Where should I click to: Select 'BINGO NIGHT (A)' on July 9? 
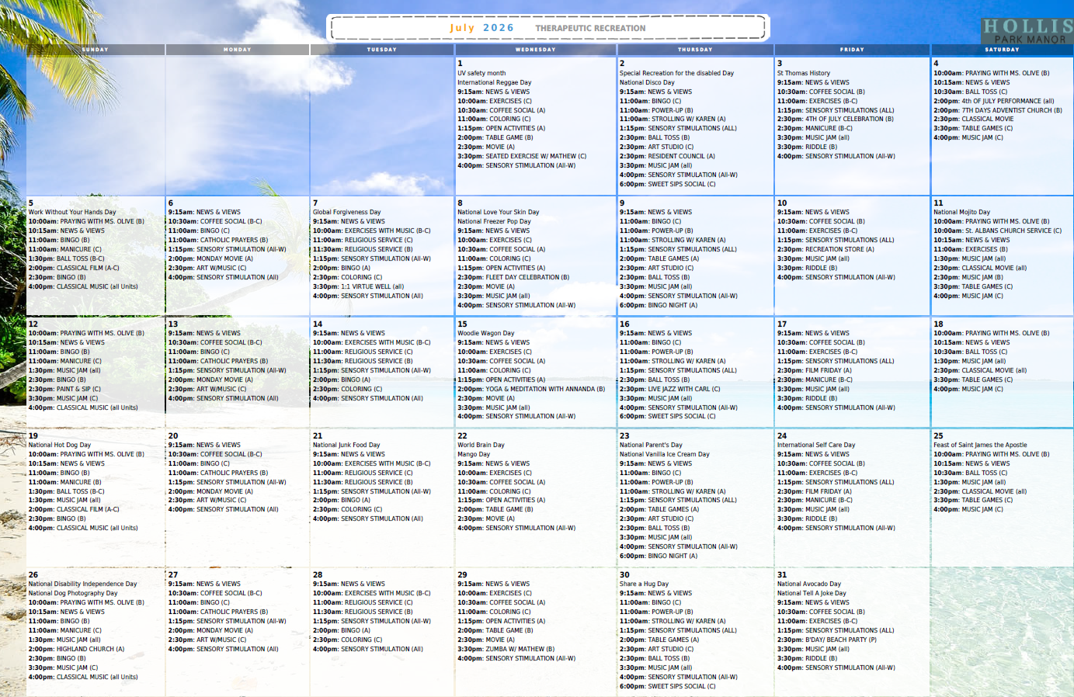click(x=659, y=305)
